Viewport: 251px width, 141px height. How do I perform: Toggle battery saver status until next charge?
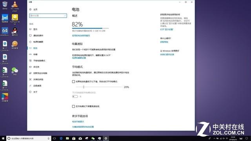(x=75, y=97)
